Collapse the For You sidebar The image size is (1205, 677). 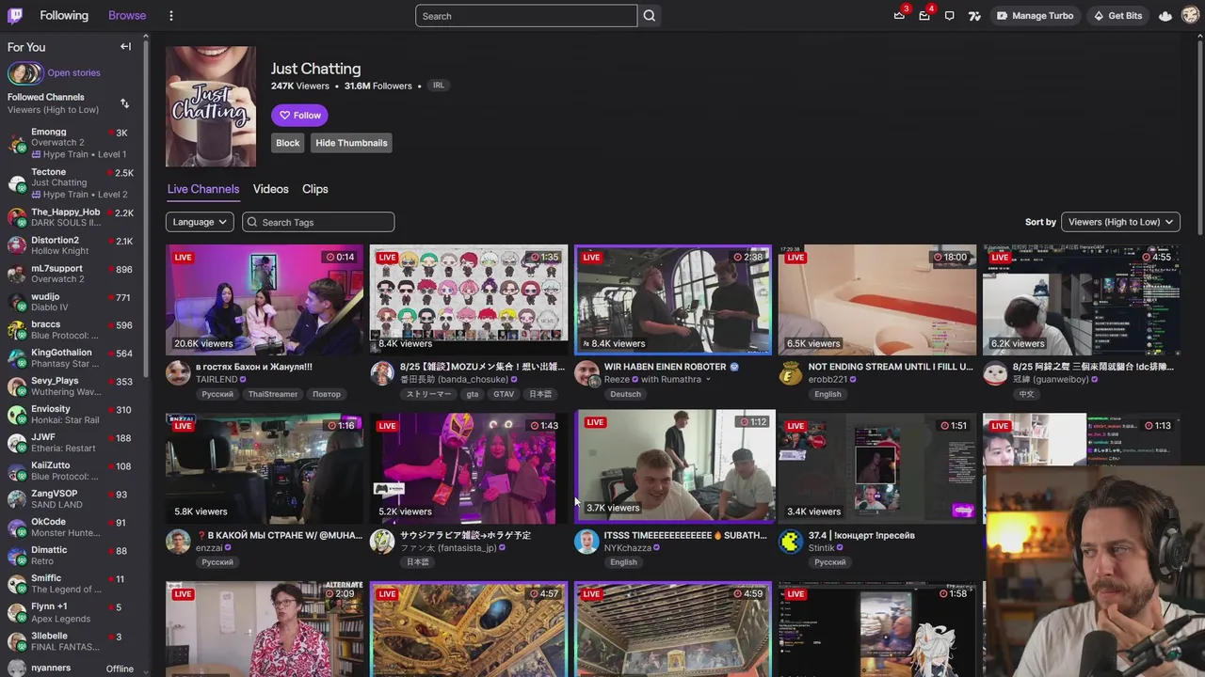point(125,47)
